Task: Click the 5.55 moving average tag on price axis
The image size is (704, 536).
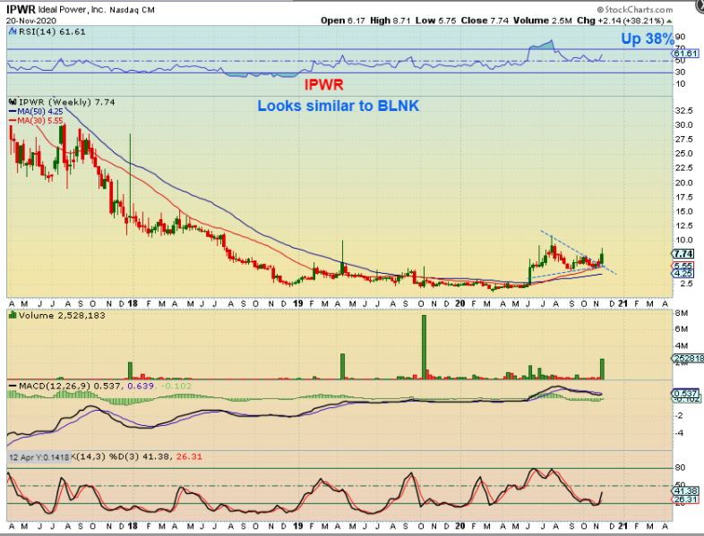Action: pos(683,266)
